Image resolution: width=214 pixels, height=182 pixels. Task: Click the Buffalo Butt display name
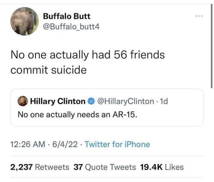(x=67, y=16)
